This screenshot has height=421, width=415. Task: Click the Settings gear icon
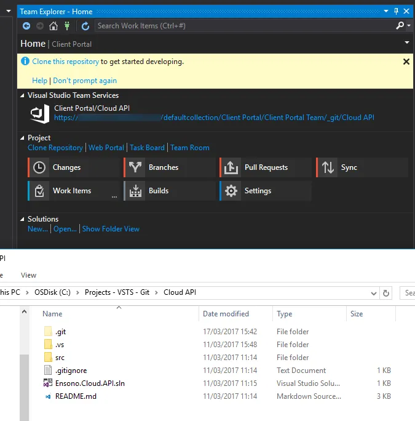(x=231, y=191)
